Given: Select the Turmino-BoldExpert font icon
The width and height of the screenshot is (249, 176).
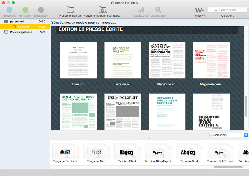Looking at the screenshot, I should click(x=220, y=151).
